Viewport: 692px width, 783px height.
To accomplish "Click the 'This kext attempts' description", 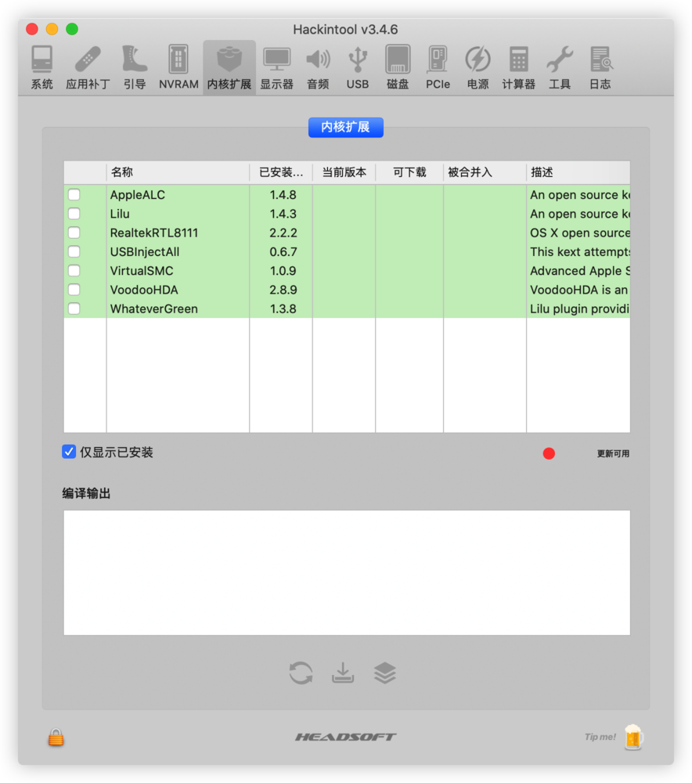I will coord(579,251).
